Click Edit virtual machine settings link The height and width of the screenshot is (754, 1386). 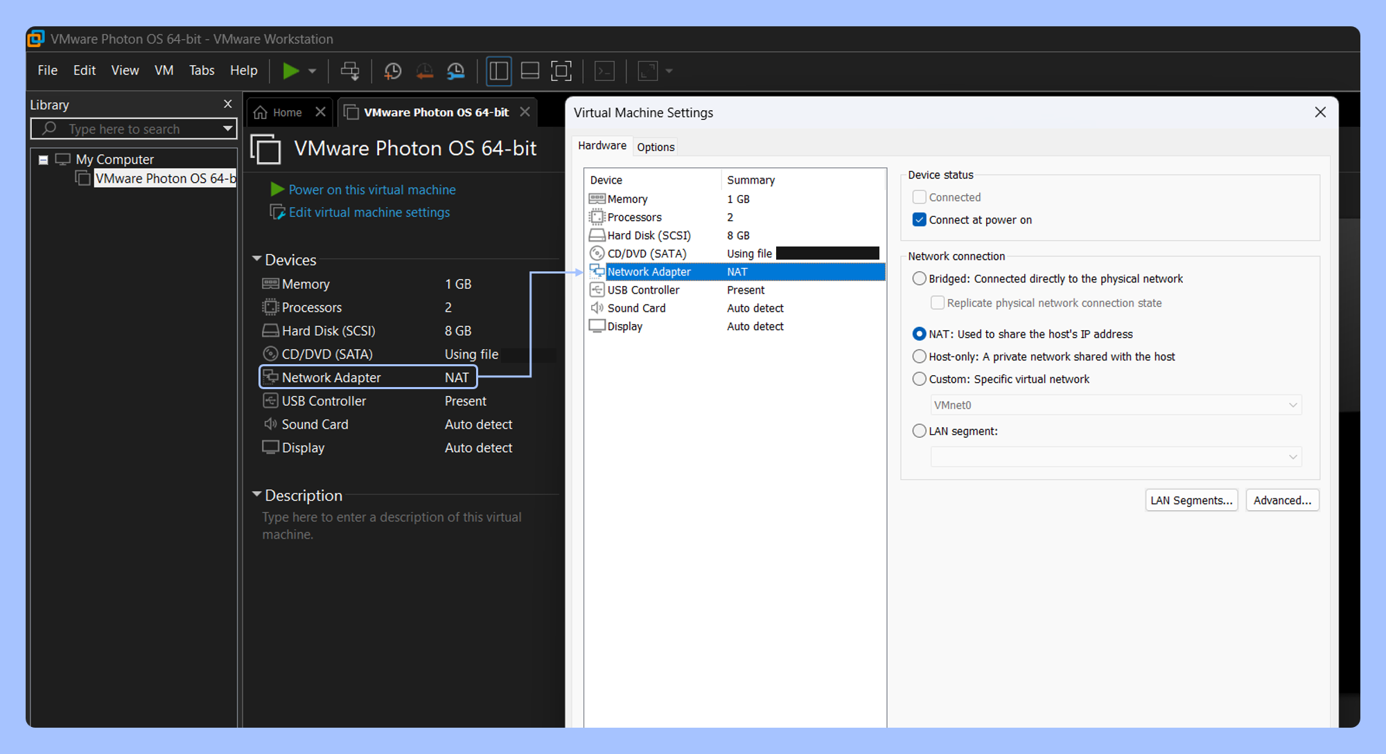click(x=369, y=213)
